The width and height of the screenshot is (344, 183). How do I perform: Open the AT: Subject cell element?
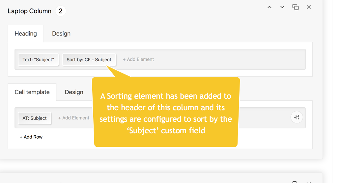tap(35, 118)
